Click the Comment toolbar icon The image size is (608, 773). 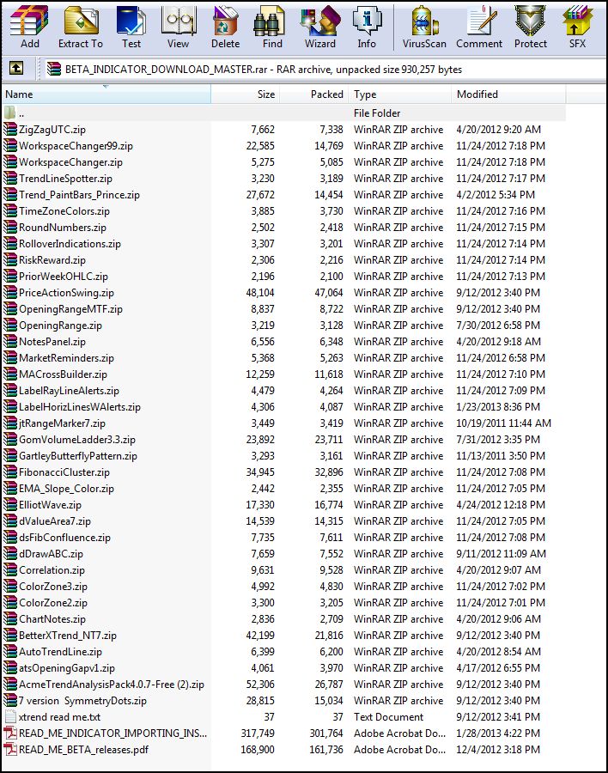[x=480, y=21]
